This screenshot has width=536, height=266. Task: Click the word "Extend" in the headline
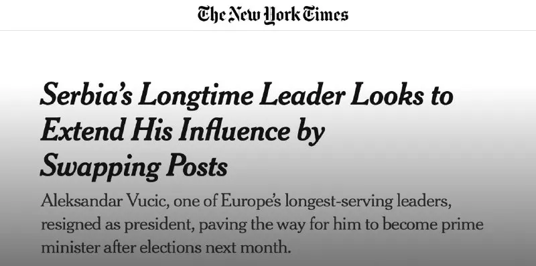pyautogui.click(x=82, y=130)
